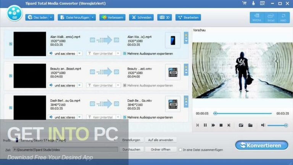
Task: Move the Alan Walker file down with arrow
Action: click(186, 41)
